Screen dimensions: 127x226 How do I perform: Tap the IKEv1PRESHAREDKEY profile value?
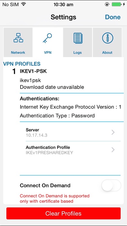tap(49, 153)
